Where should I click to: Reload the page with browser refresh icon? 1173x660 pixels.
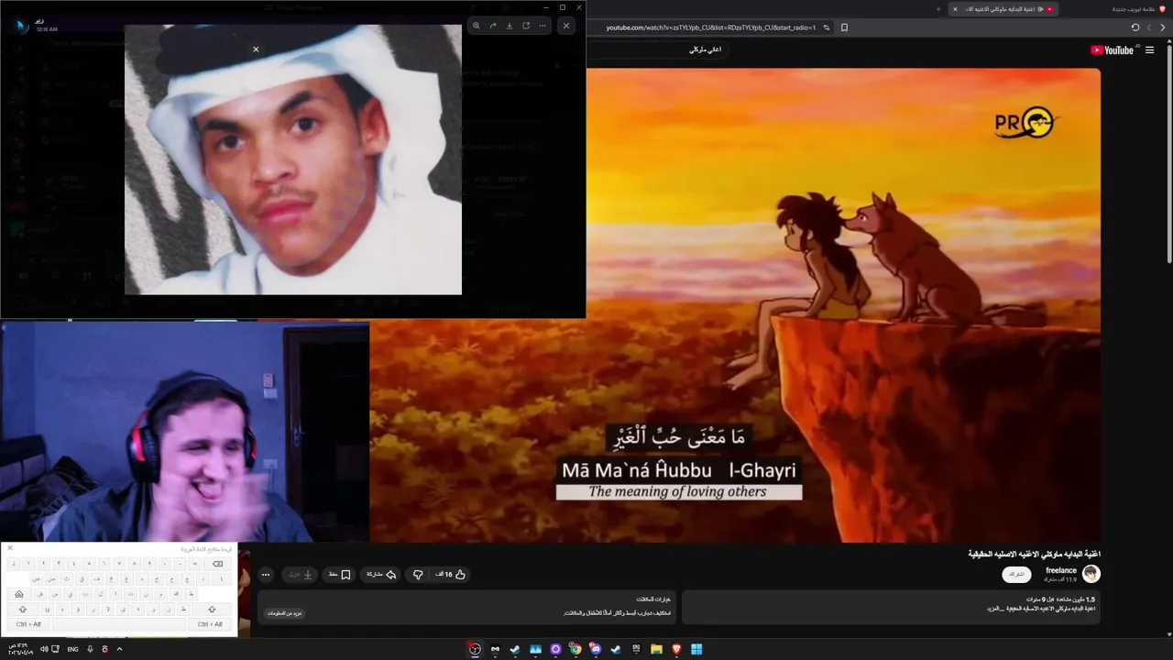click(x=1135, y=27)
